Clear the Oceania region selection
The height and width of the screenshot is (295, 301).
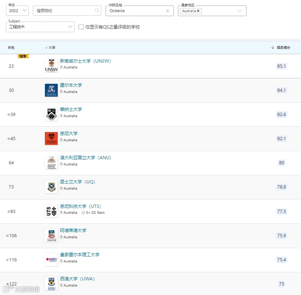pyautogui.click(x=168, y=11)
